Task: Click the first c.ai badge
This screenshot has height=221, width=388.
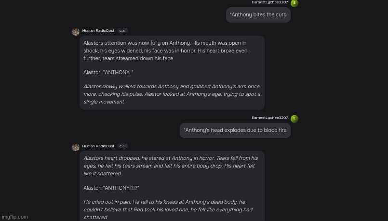Action: point(122,31)
